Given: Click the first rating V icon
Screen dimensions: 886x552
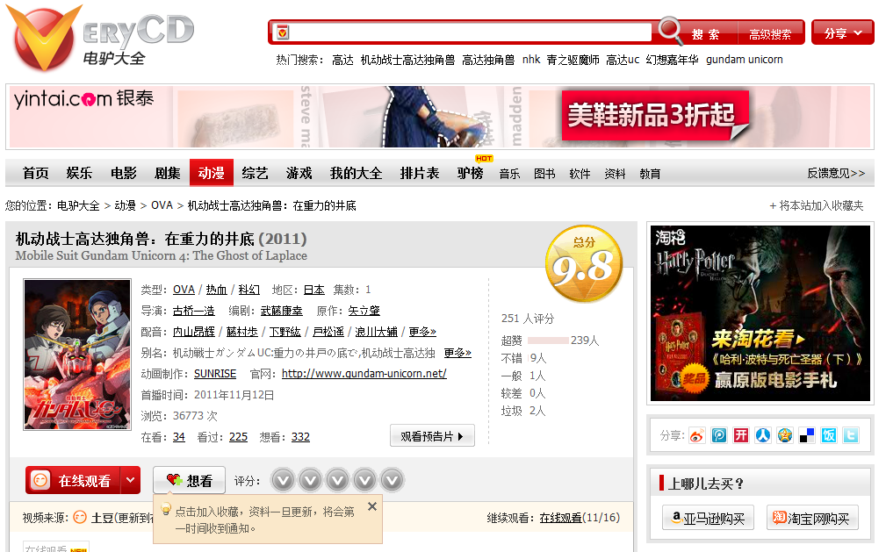Looking at the screenshot, I should point(283,480).
